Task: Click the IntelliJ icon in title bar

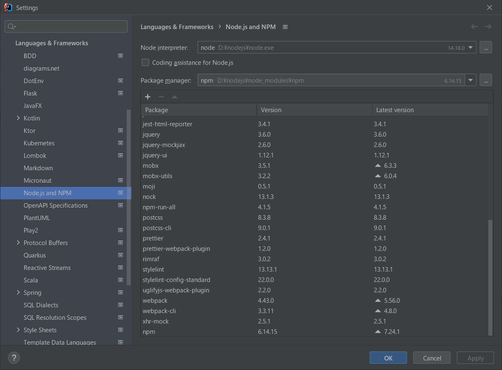Action: 8,8
